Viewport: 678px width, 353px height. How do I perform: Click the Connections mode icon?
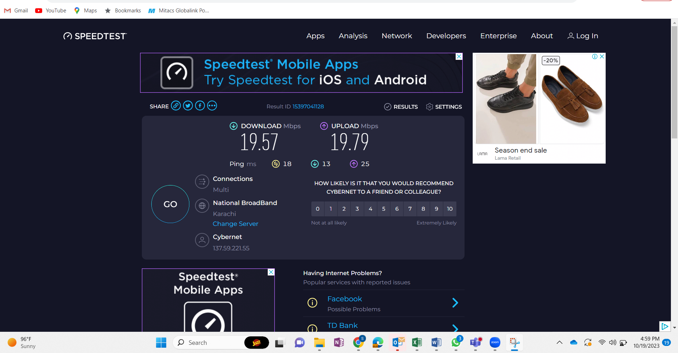point(202,182)
